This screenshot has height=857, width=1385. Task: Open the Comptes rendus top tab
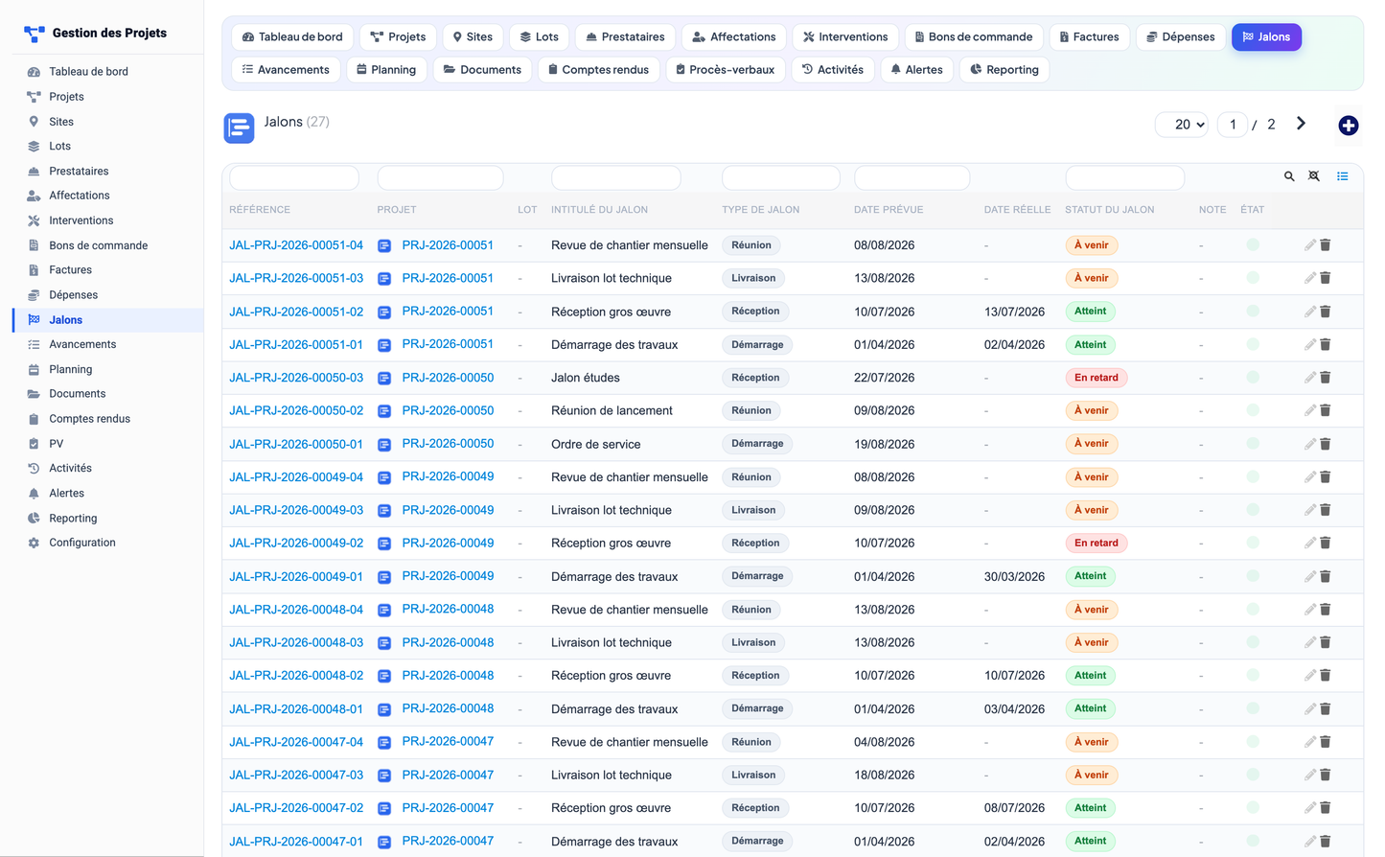click(x=598, y=70)
